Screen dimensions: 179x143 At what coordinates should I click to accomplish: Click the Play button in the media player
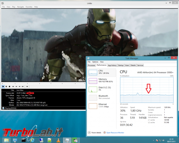[3, 87]
